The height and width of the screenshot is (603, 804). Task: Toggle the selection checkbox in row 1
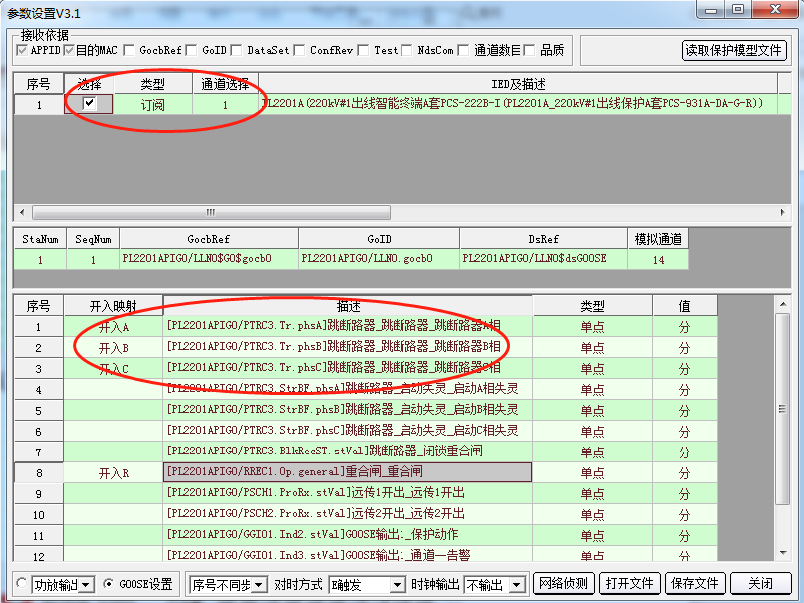click(x=89, y=104)
